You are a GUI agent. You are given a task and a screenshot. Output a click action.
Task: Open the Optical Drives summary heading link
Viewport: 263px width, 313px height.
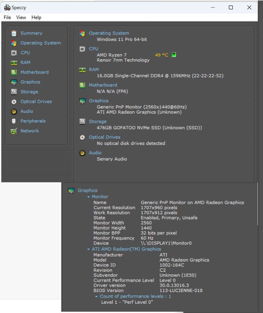(104, 137)
